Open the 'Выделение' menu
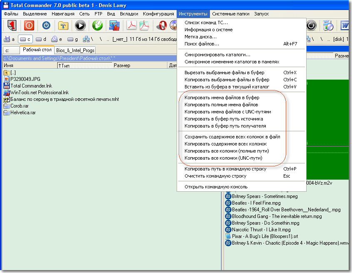 coord(35,14)
